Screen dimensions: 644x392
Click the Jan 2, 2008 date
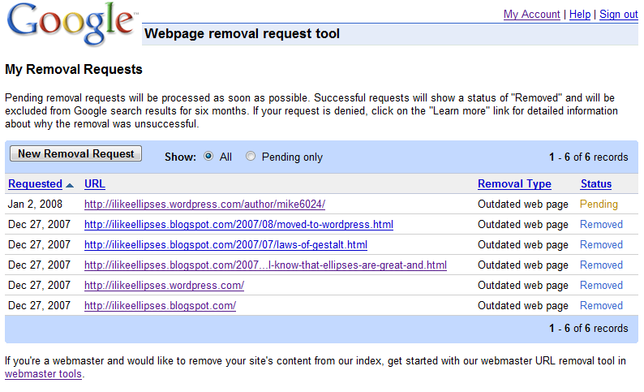(36, 205)
